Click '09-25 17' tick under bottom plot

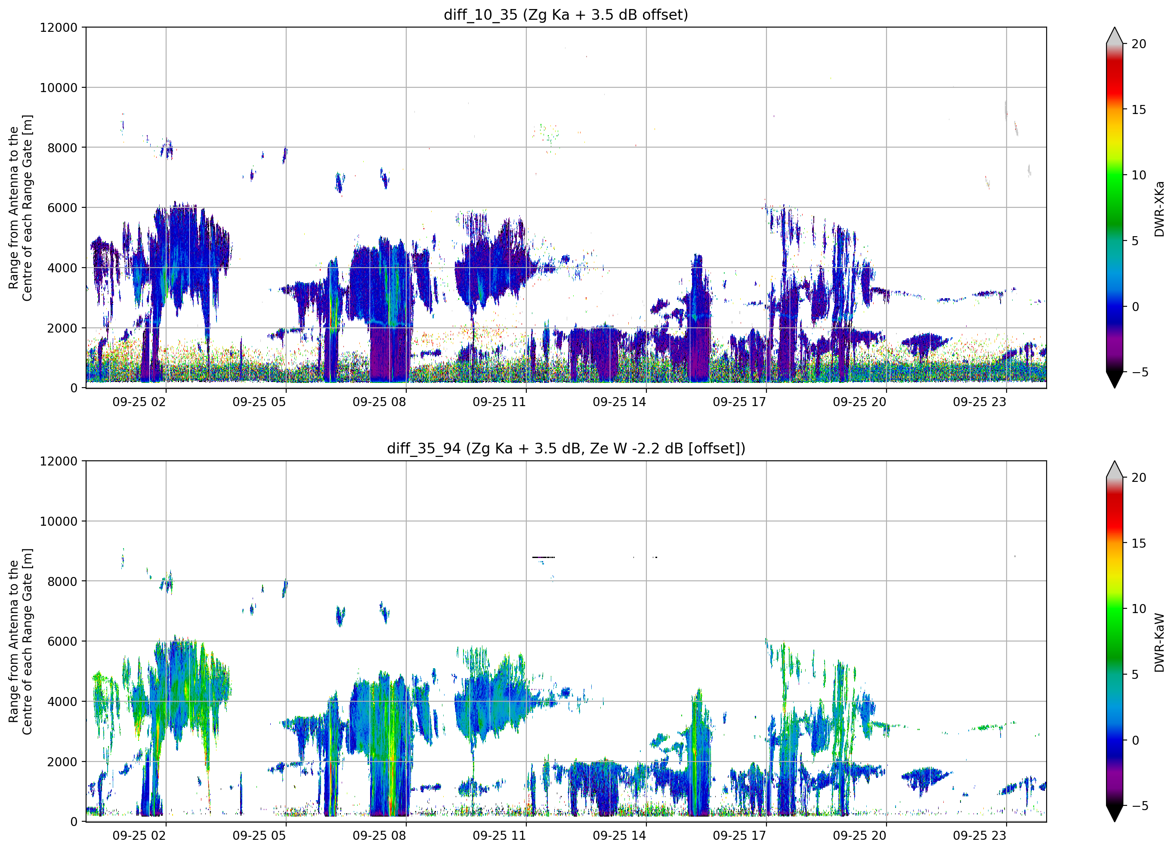740,836
